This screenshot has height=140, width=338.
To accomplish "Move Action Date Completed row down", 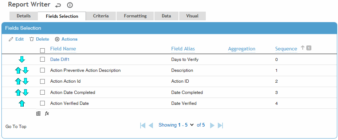I will coord(25,92).
